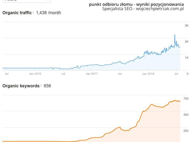
Task: Click the 500 label on keywords axis
Action: click(186, 115)
